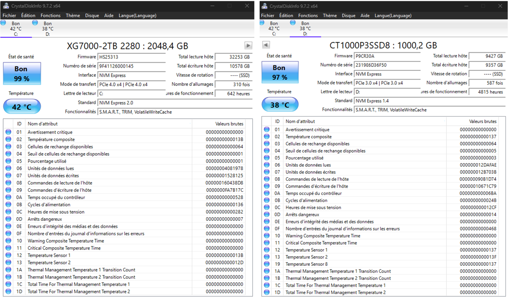Screen dimensions: 508x299
Task: Select XG7000-2TB 2280 : 2048,4 GB title
Action: click(x=127, y=46)
